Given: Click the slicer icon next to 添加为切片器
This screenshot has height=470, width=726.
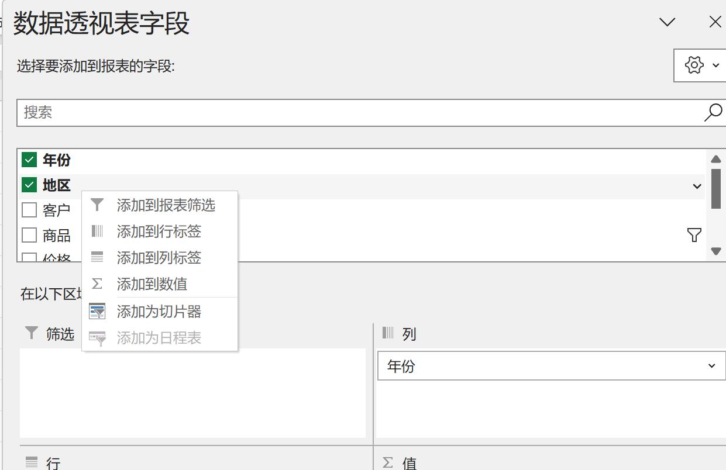Looking at the screenshot, I should coord(97,311).
